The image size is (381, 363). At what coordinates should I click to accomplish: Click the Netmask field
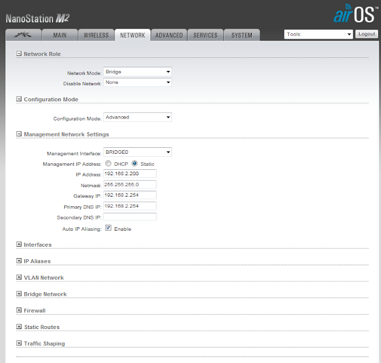tap(130, 185)
